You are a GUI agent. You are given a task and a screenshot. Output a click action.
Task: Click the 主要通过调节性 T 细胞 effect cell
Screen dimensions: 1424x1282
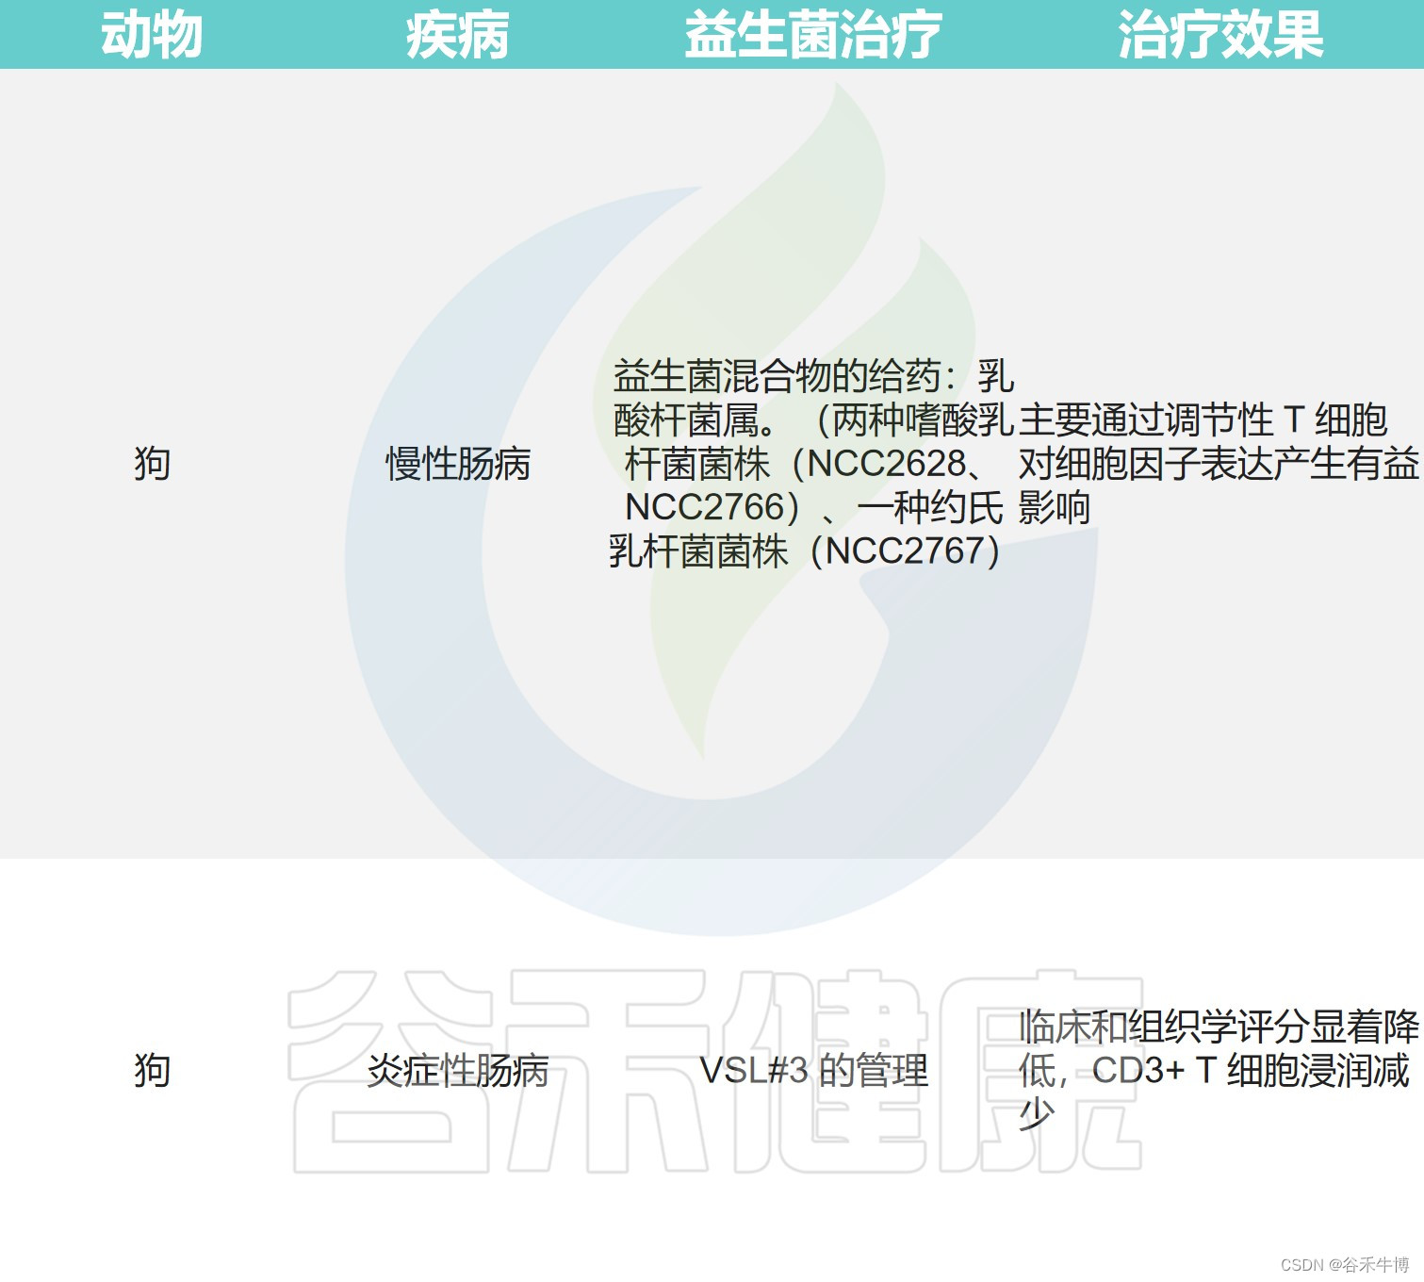tap(1219, 464)
